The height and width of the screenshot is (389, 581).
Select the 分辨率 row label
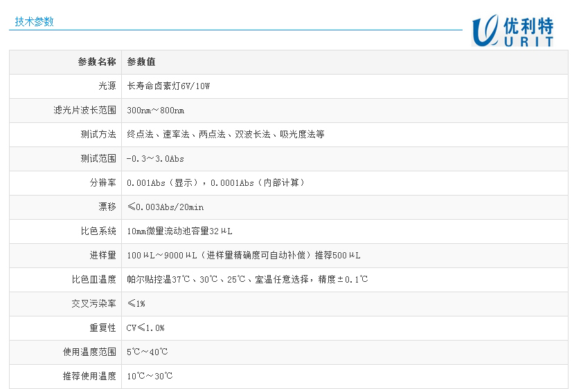click(102, 183)
